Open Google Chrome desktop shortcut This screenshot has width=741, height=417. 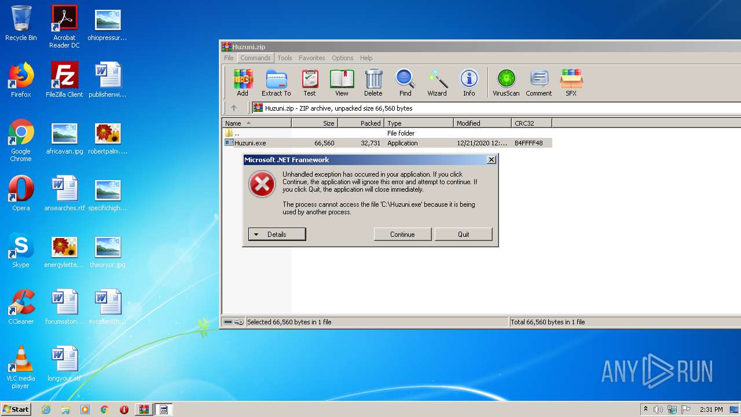coord(21,140)
